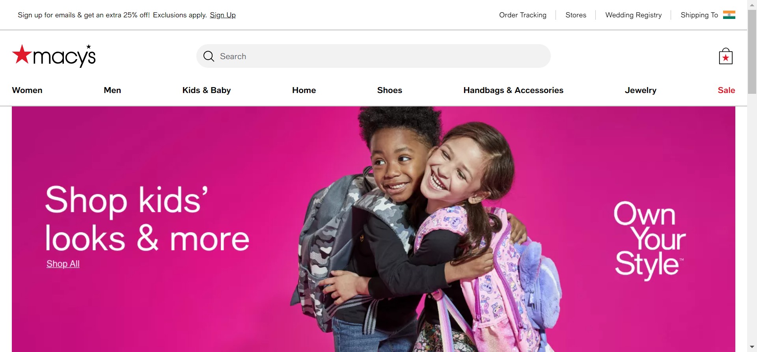Screen dimensions: 757x352
Task: Open the Shoes menu
Action: tap(390, 90)
